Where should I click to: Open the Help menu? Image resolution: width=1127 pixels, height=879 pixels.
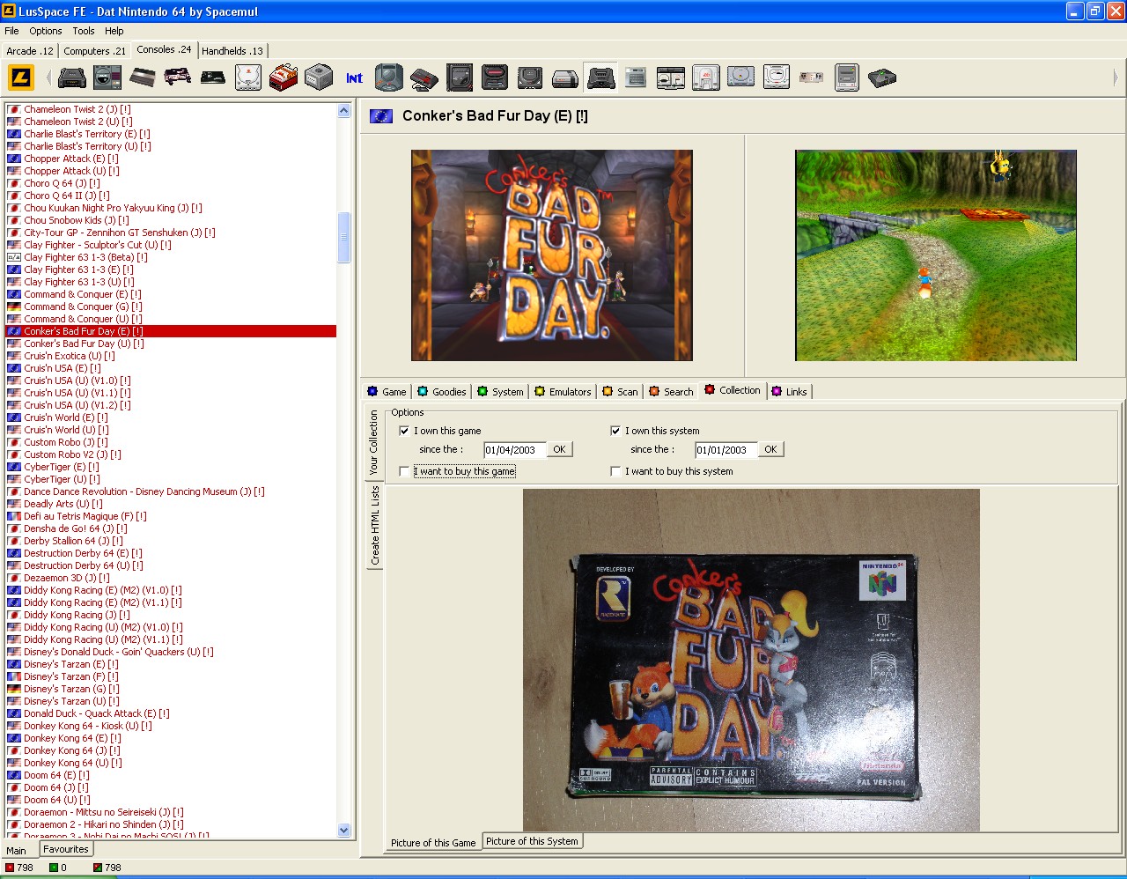click(114, 31)
